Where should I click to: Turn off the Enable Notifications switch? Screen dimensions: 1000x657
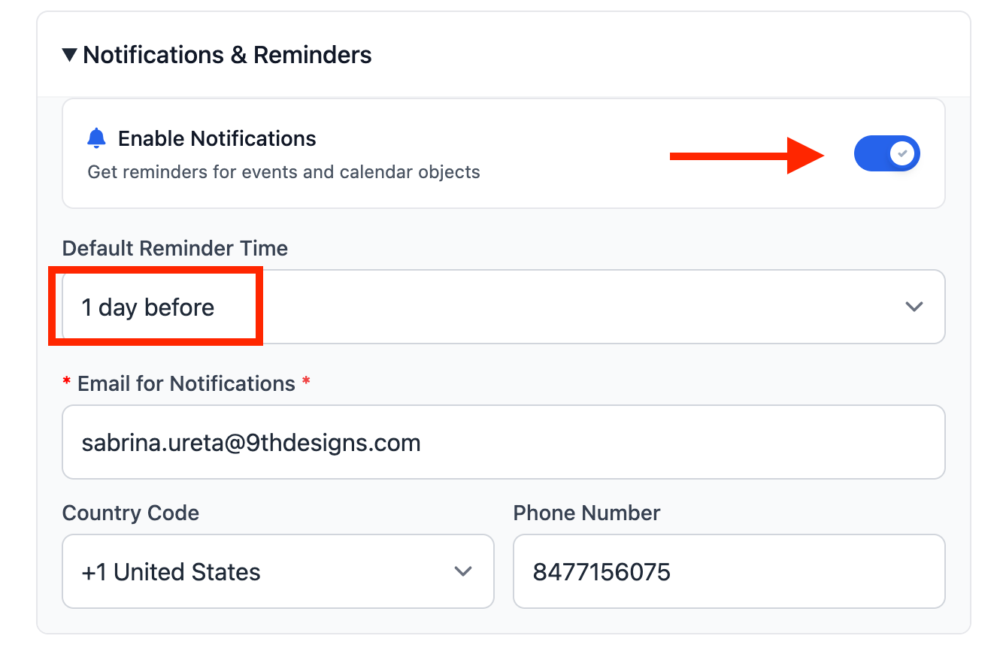tap(886, 153)
